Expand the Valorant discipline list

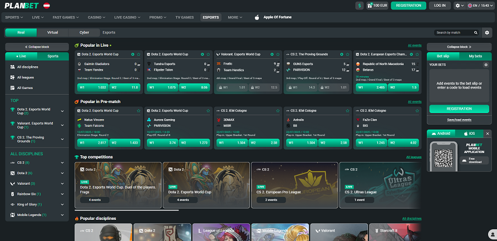click(62, 184)
